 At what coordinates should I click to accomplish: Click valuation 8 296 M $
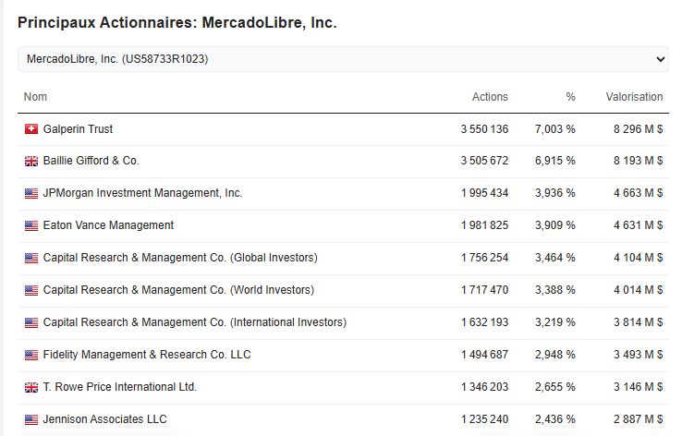(x=638, y=129)
